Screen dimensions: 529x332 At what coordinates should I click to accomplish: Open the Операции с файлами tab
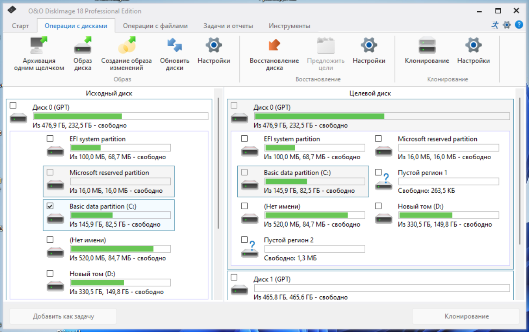(x=155, y=26)
